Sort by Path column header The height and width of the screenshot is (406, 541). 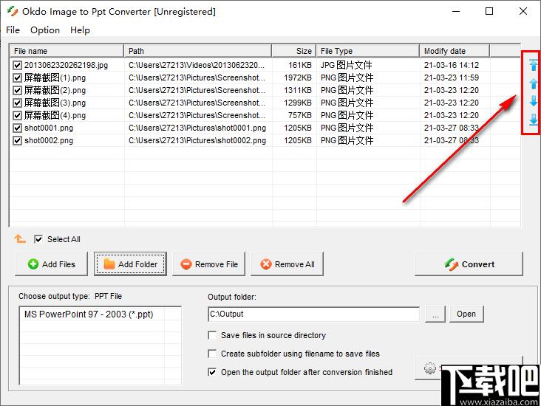point(197,51)
